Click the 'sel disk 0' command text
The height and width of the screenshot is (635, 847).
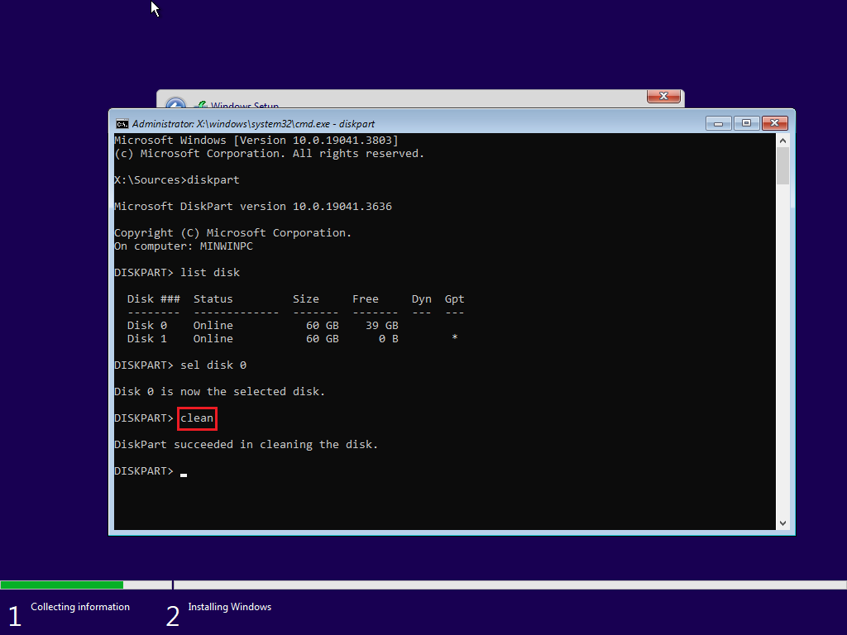(x=213, y=365)
